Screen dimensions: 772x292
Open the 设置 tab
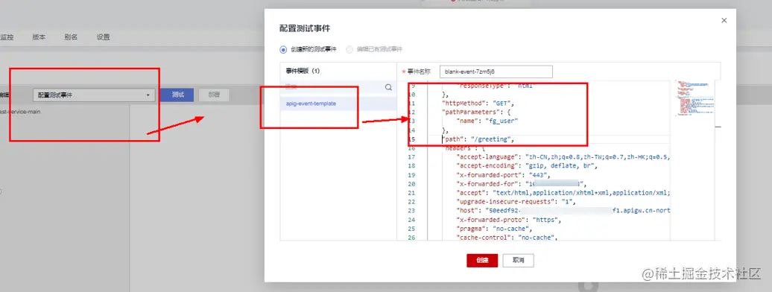click(104, 37)
